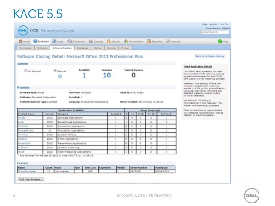Click the Licenses count 10

[107, 75]
